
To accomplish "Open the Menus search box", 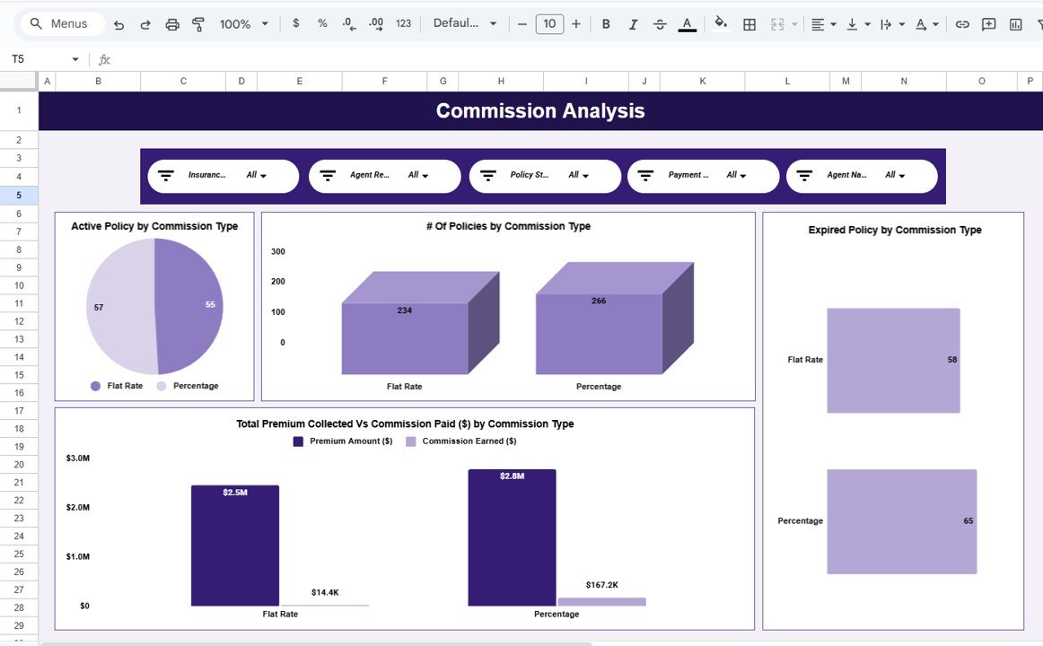I will (x=61, y=23).
